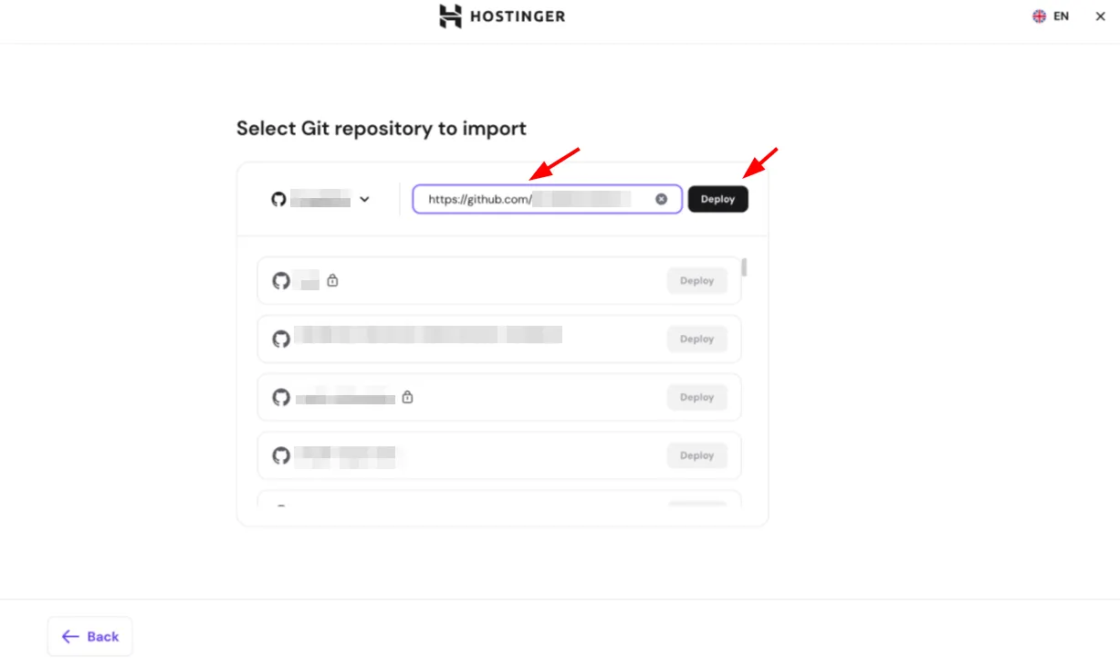Open the EN language selector flag

pyautogui.click(x=1039, y=16)
